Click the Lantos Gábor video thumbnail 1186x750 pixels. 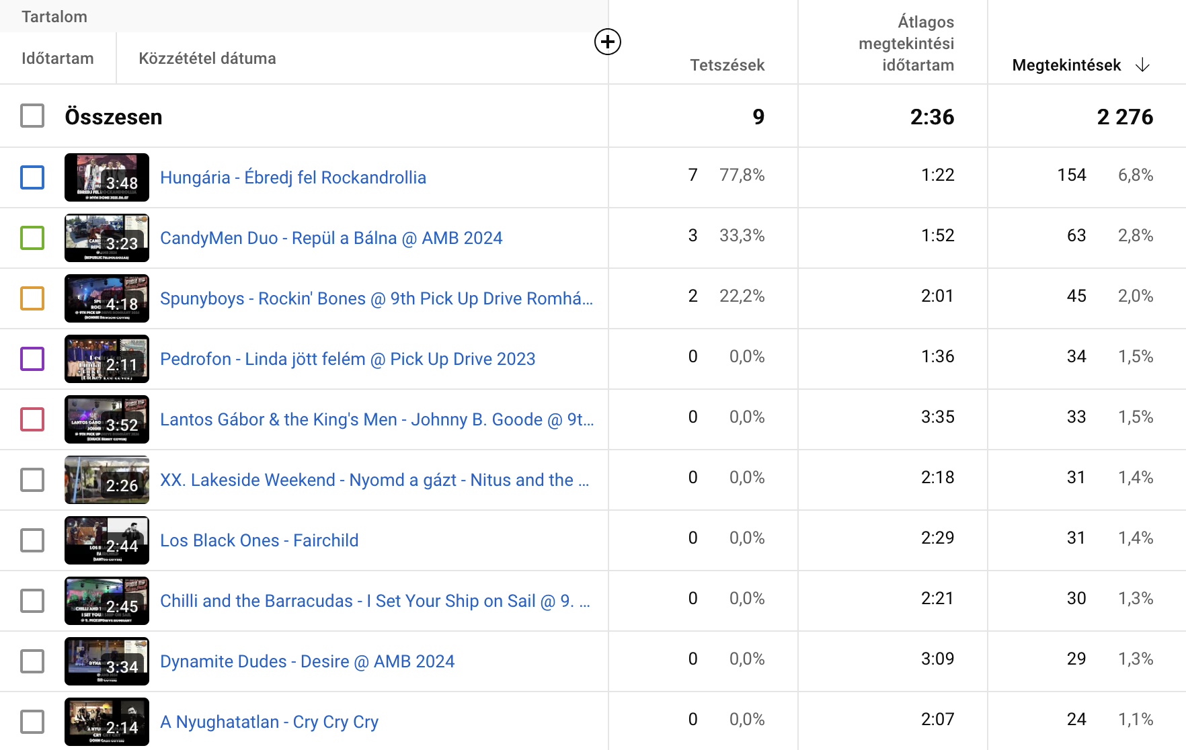pyautogui.click(x=107, y=419)
